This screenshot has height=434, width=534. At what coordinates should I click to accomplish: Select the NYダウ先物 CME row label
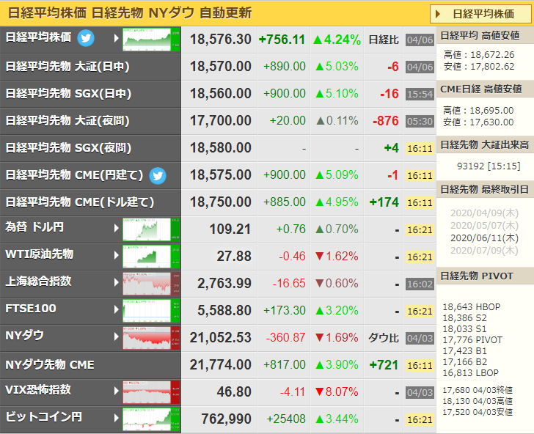click(50, 365)
